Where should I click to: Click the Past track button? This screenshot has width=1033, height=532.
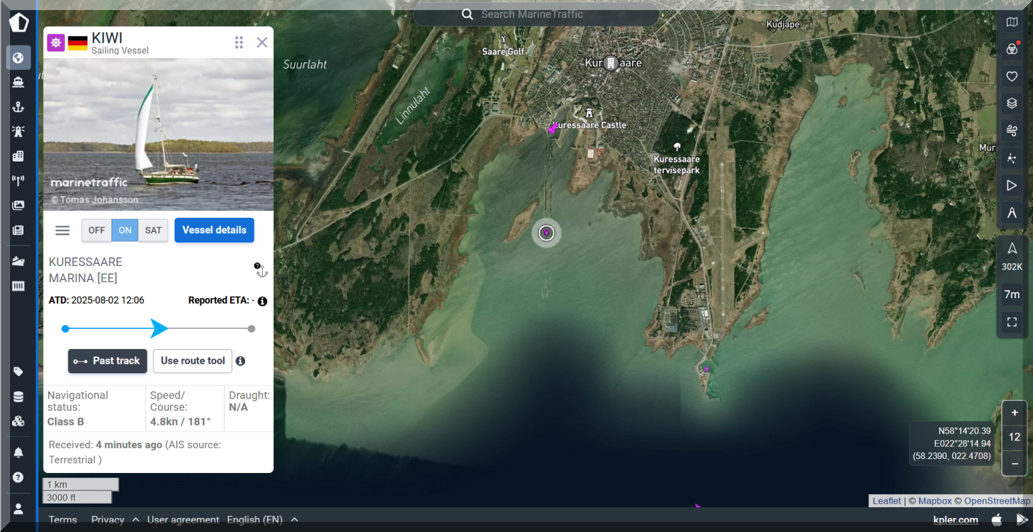[x=107, y=360]
